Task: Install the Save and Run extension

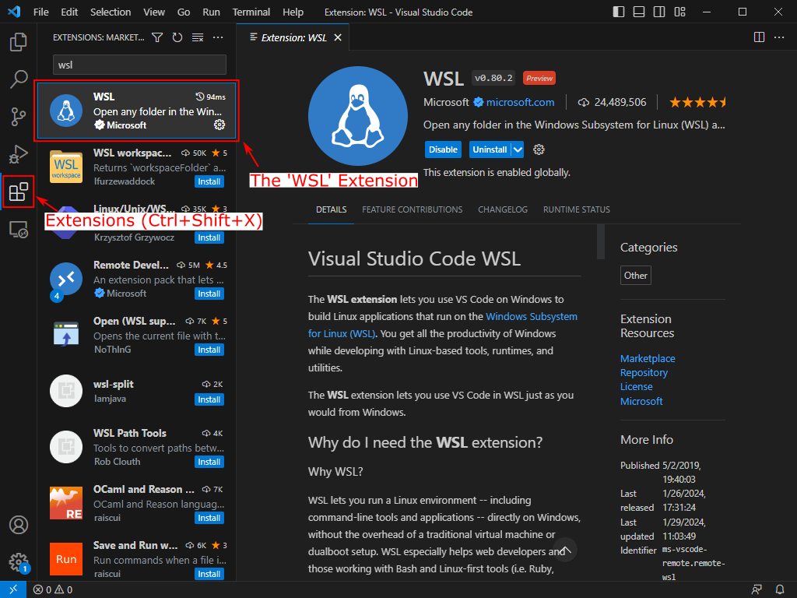Action: coord(209,574)
